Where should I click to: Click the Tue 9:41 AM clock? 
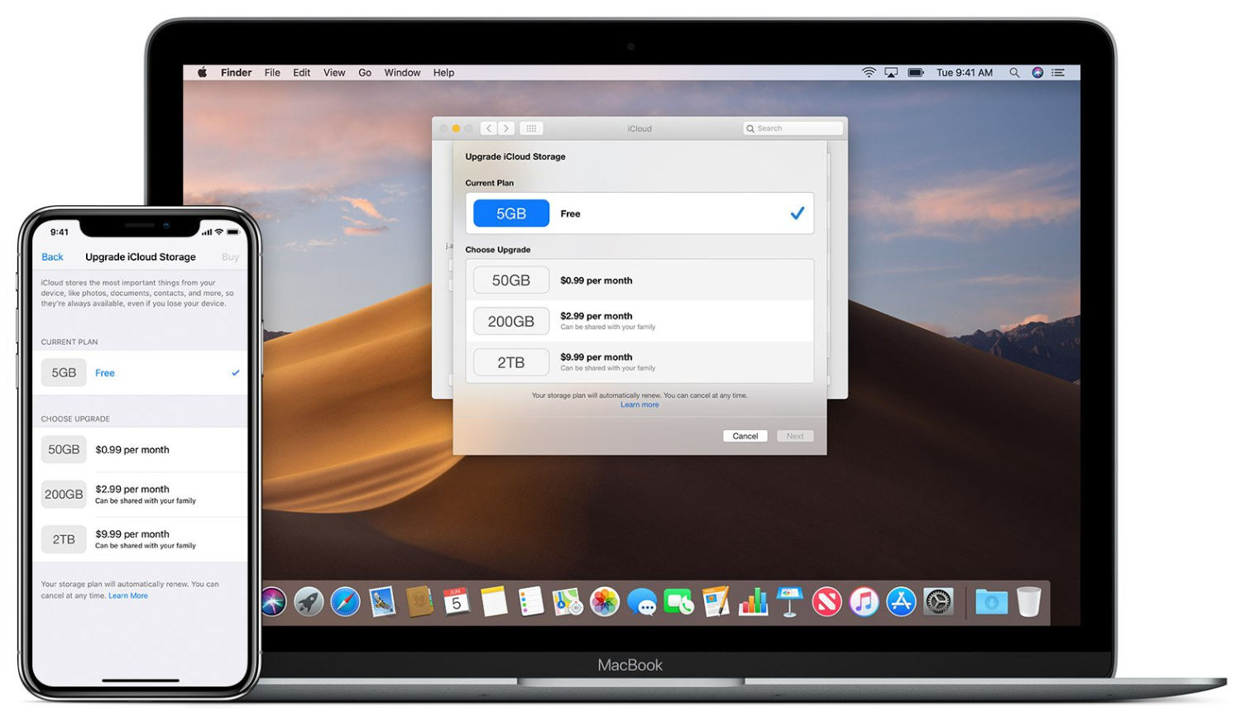965,73
